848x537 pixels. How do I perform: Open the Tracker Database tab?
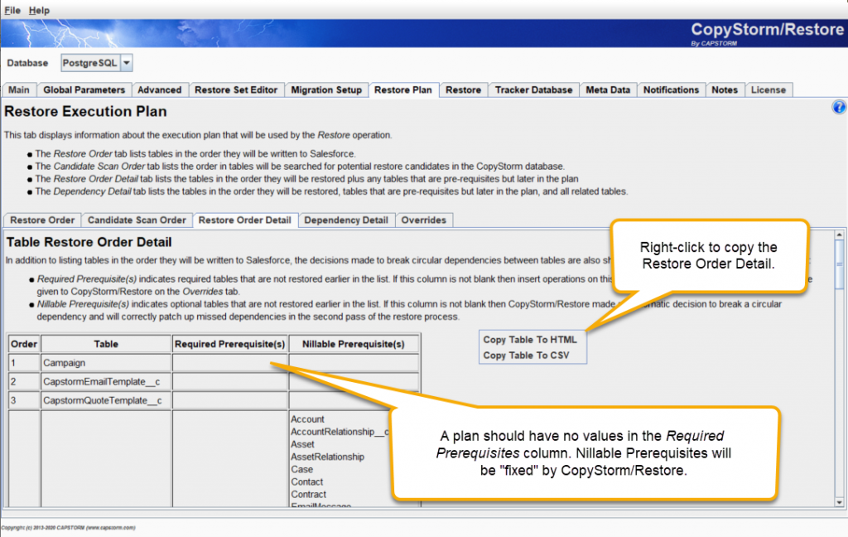tap(534, 89)
